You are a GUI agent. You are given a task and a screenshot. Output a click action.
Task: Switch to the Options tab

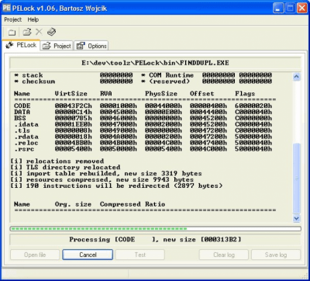click(91, 46)
